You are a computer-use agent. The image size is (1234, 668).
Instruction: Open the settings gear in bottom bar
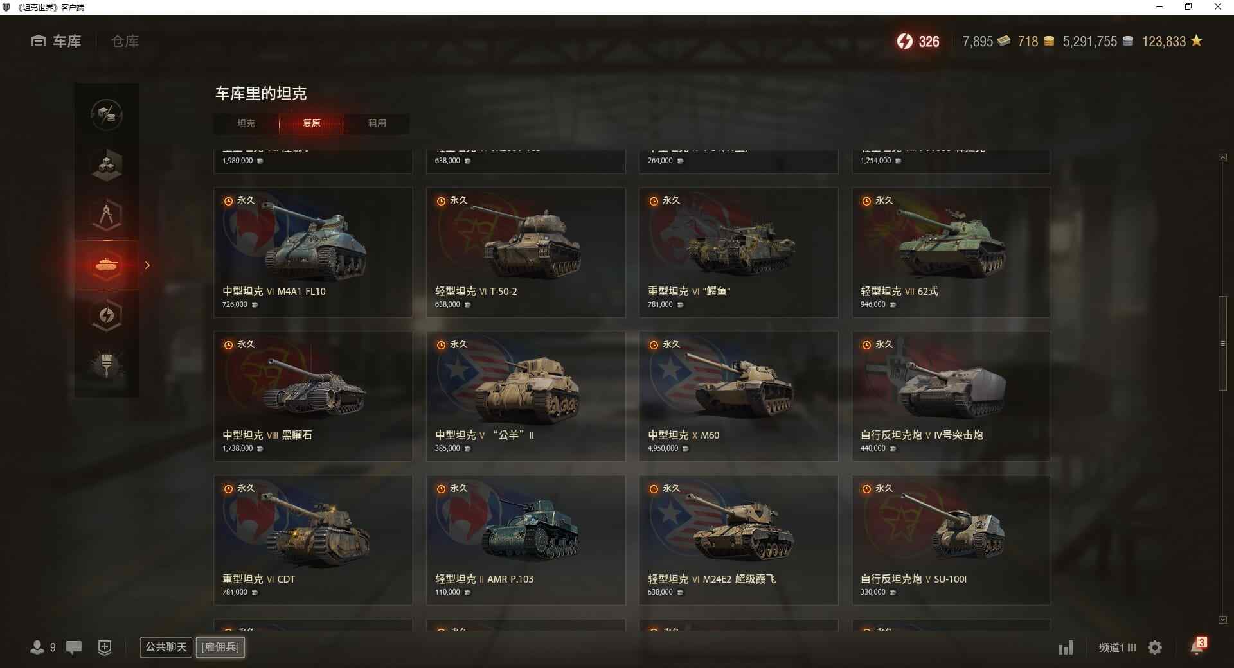[x=1155, y=647]
